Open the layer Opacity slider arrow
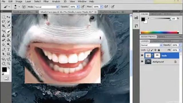The height and width of the screenshot is (103, 183). 180,45
